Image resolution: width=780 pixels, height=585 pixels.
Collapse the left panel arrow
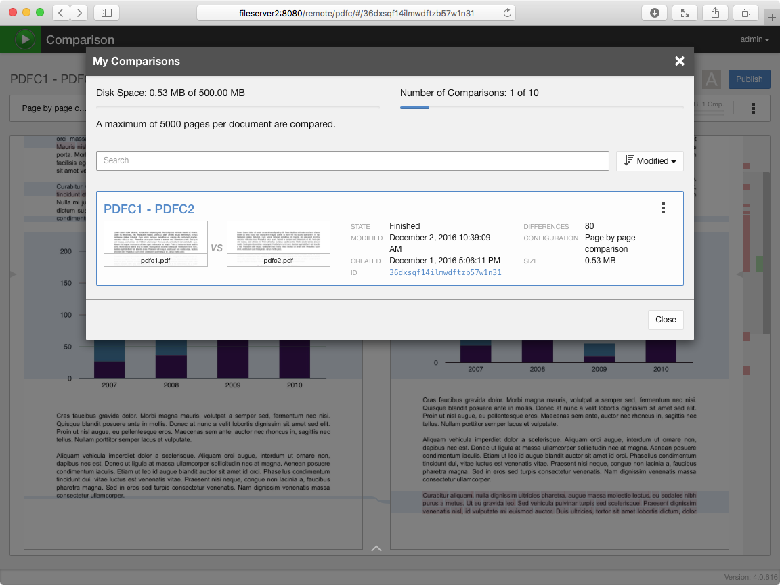13,274
